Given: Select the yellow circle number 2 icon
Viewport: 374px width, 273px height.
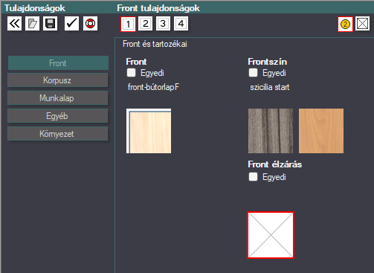Looking at the screenshot, I should (x=345, y=24).
